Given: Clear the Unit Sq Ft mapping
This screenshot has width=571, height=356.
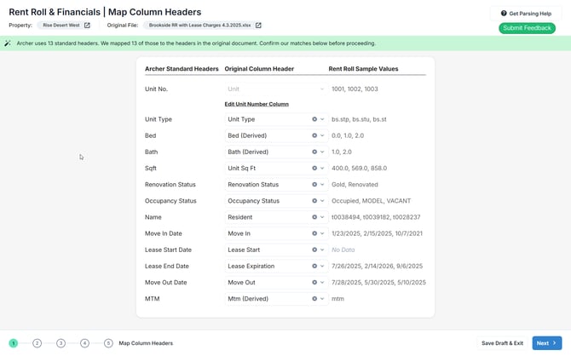Looking at the screenshot, I should click(314, 169).
